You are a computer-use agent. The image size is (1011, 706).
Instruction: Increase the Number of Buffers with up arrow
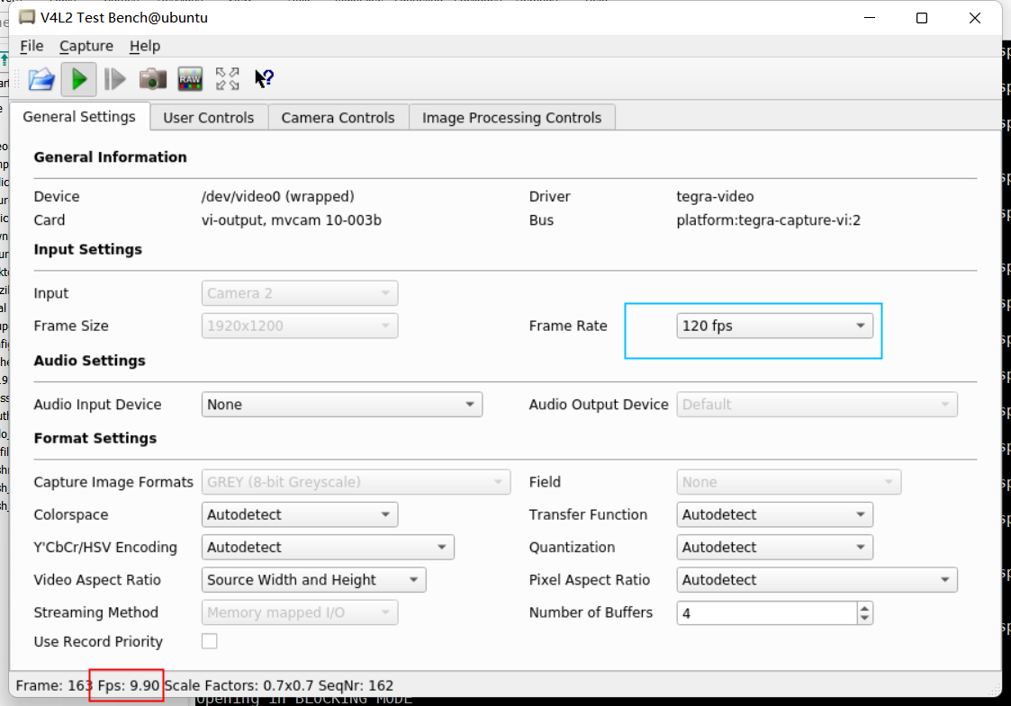point(865,607)
